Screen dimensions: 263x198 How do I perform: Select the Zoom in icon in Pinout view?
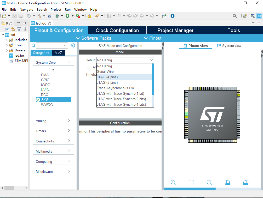tap(173, 183)
